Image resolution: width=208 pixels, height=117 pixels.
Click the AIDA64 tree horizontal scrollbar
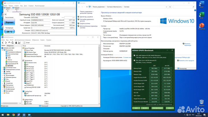(x=10, y=103)
